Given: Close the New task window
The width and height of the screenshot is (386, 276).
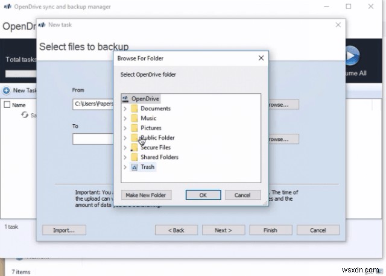Looking at the screenshot, I should tap(338, 25).
